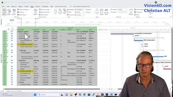Open the Task Name column filter arrow

coord(32,30)
